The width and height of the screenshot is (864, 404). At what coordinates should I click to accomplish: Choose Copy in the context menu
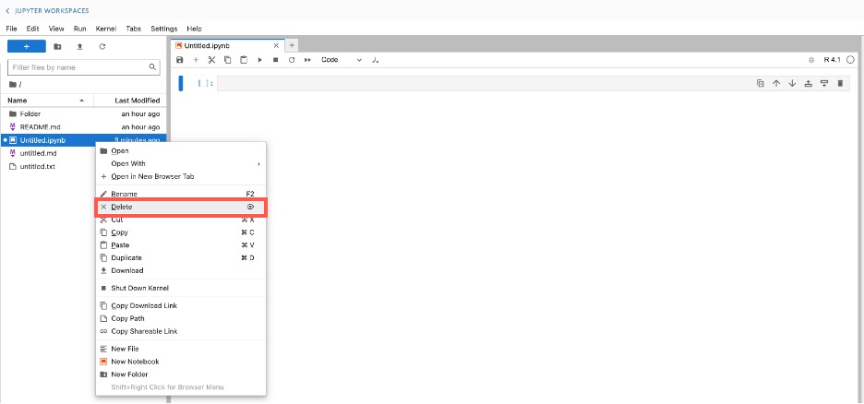(x=181, y=232)
